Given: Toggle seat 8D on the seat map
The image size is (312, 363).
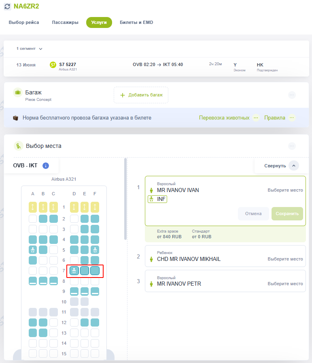Looking at the screenshot, I should click(x=74, y=281).
